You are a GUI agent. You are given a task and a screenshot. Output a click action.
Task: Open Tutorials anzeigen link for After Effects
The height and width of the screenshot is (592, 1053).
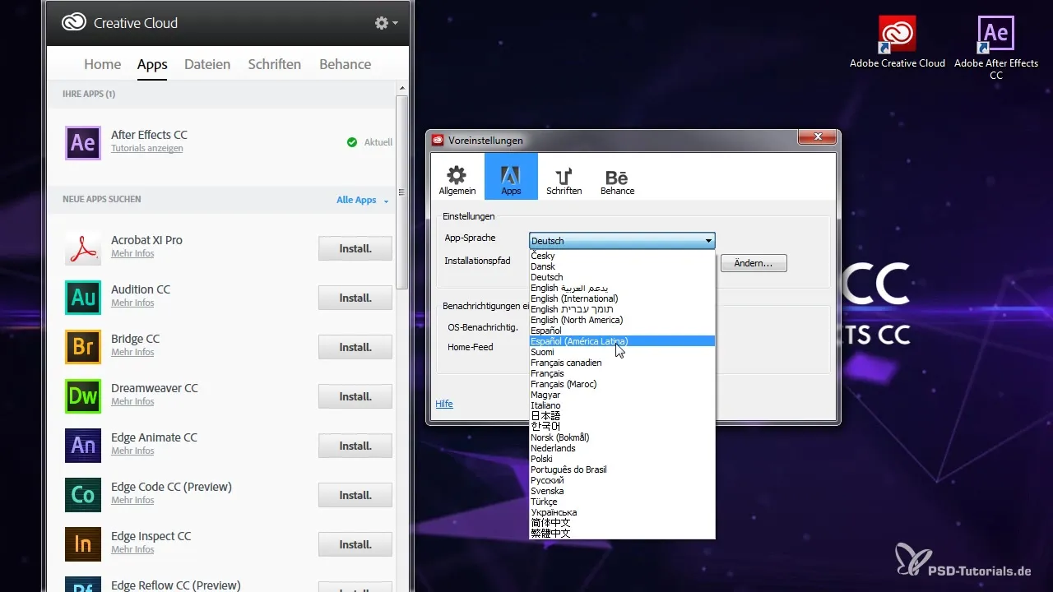point(147,149)
